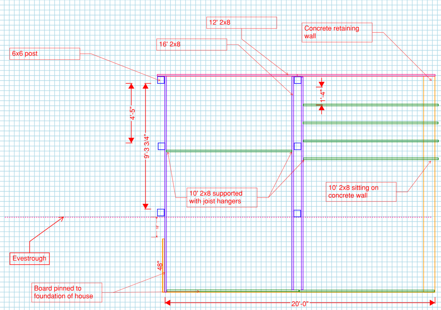This screenshot has width=441, height=310.
Task: Click the 4'-5" vertical dimension text
Action: click(132, 113)
